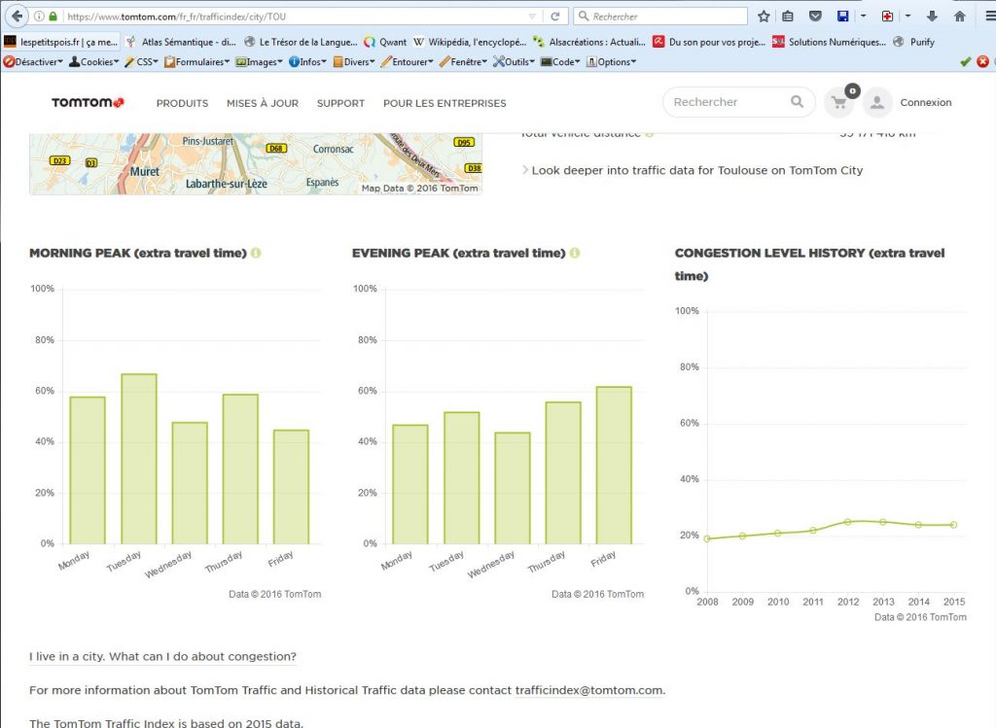The width and height of the screenshot is (996, 728).
Task: Open the shopping cart
Action: pyautogui.click(x=838, y=102)
